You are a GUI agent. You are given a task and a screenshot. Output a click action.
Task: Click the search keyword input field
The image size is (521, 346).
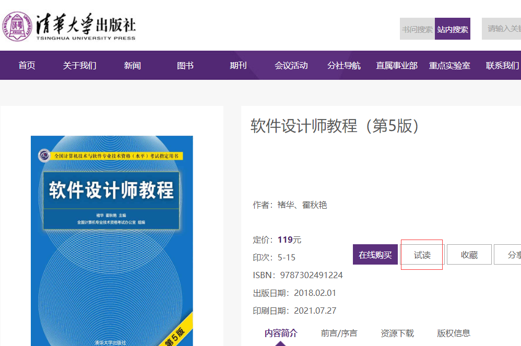tap(502, 29)
